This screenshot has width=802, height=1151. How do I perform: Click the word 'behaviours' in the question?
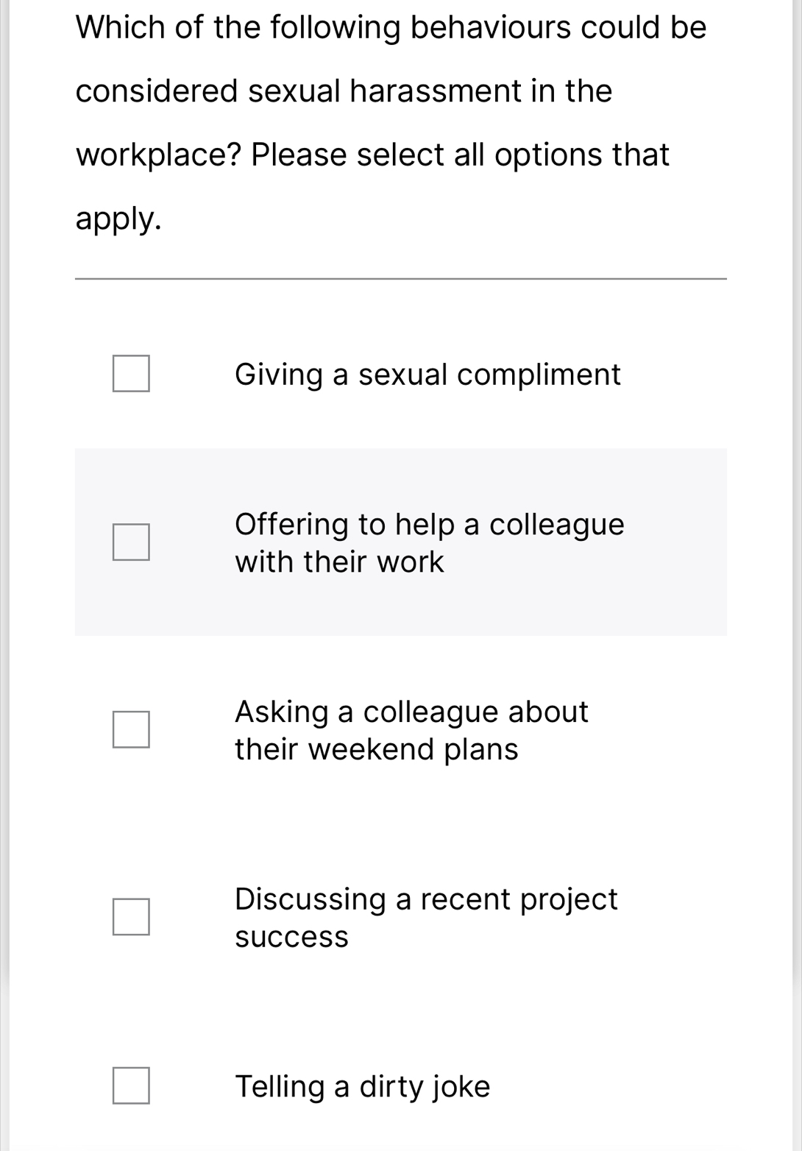click(490, 28)
